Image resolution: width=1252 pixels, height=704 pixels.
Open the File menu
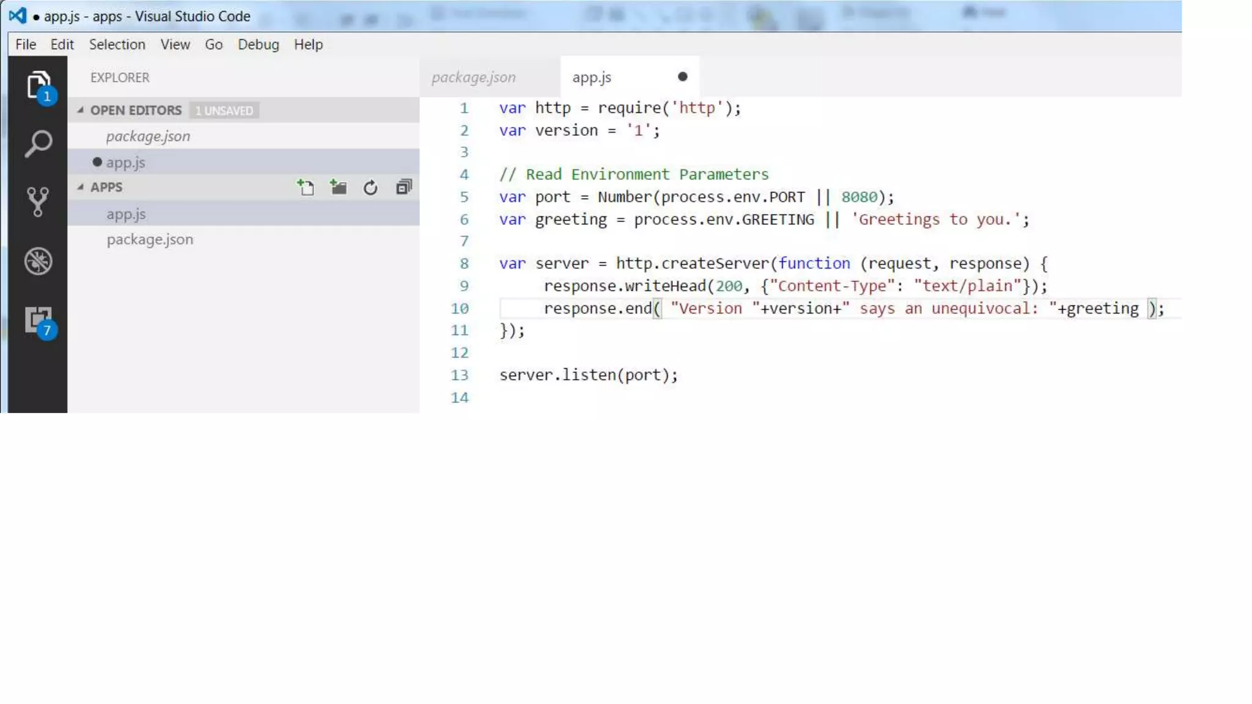pyautogui.click(x=26, y=45)
